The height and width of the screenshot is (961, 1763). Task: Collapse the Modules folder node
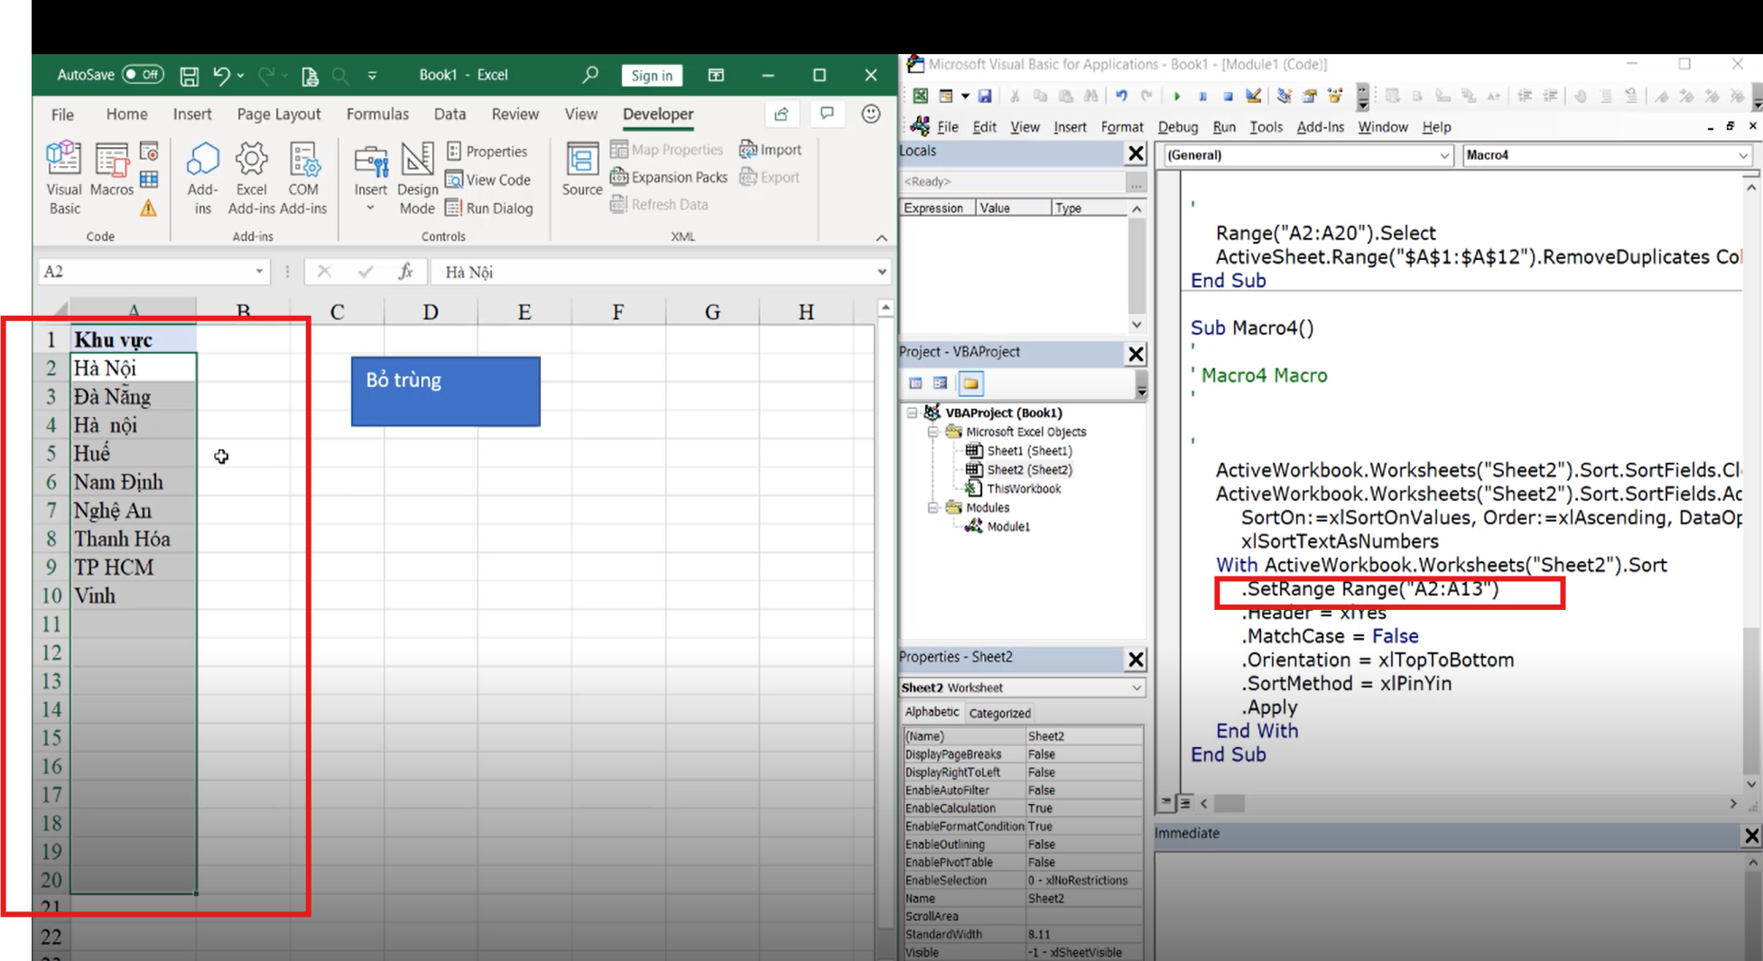(x=933, y=508)
